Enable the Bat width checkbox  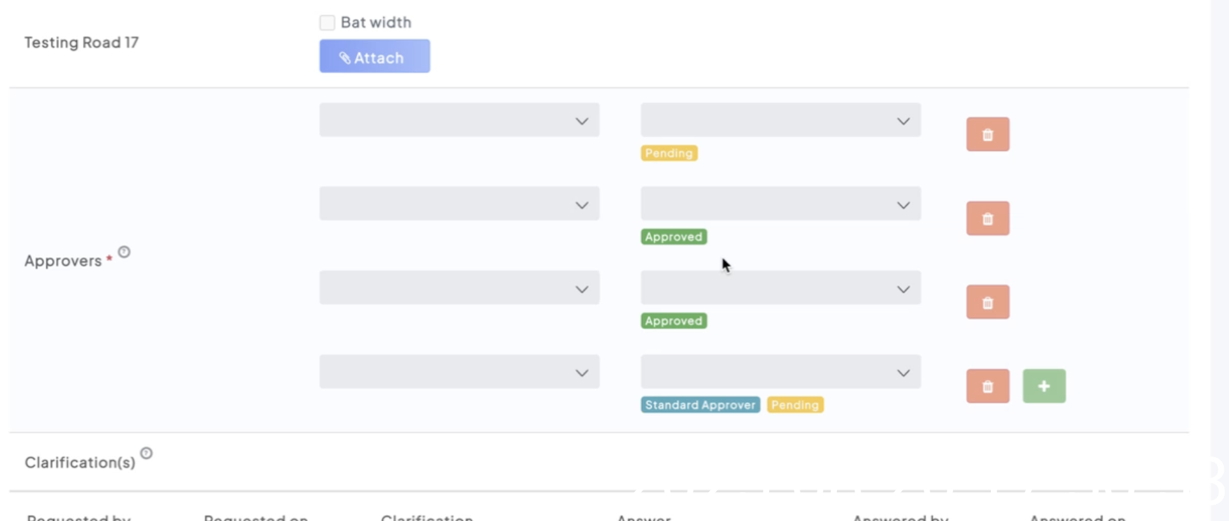[327, 23]
